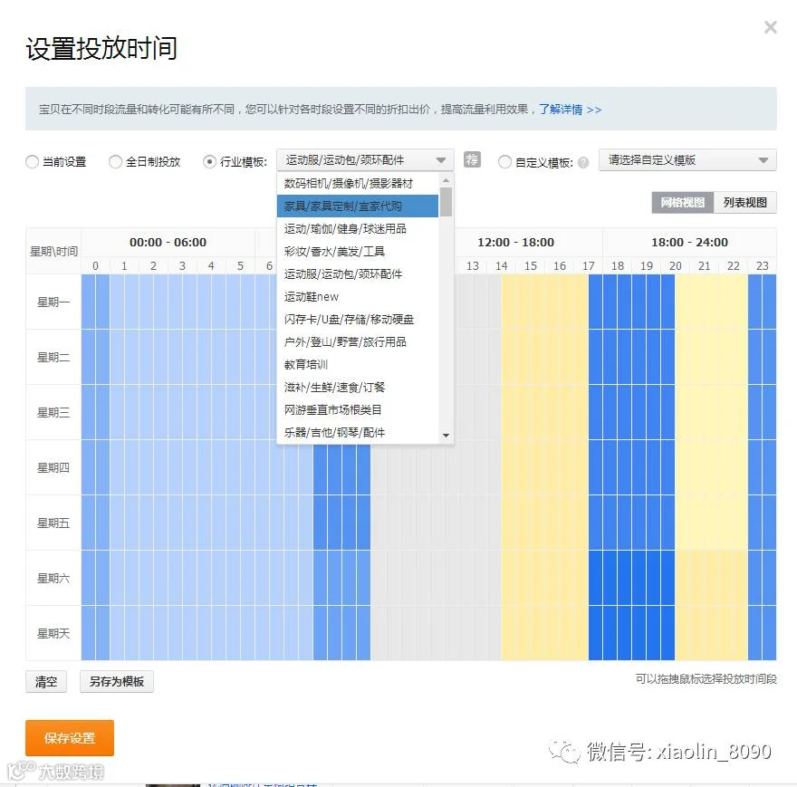Collapse the 运动服/运动包/颈环配件 industry dropdown
Screen dimensions: 797x787
click(365, 160)
